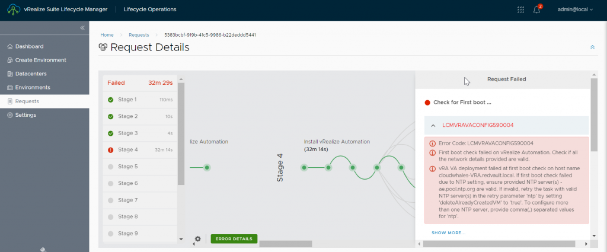The height and width of the screenshot is (252, 607).
Task: Select failed Stage 4
Action: tap(140, 149)
